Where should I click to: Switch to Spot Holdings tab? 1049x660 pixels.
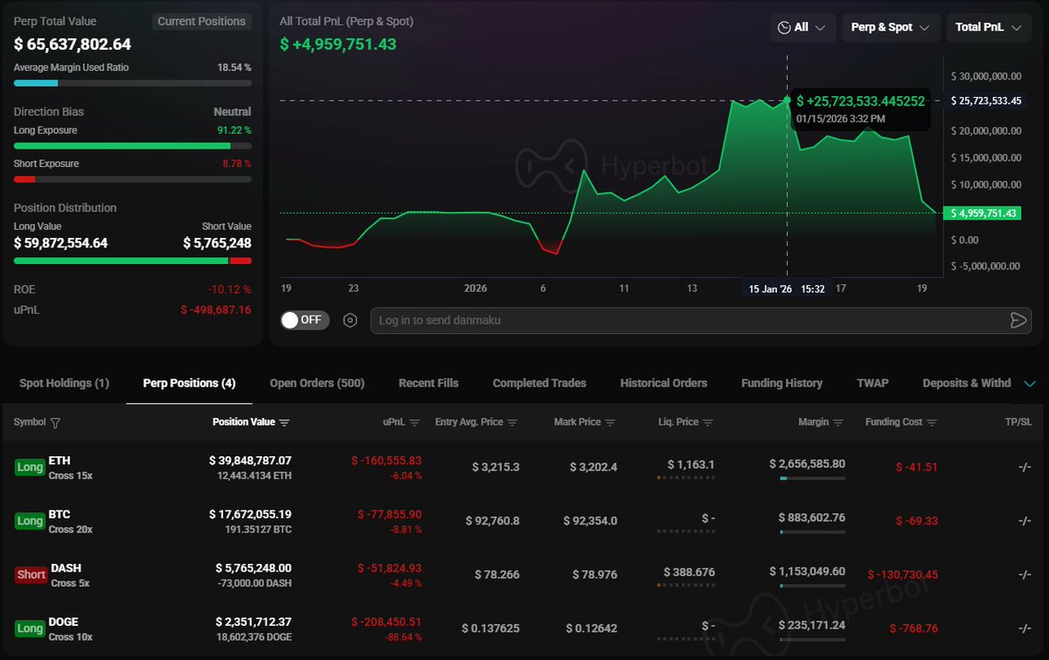pyautogui.click(x=64, y=383)
